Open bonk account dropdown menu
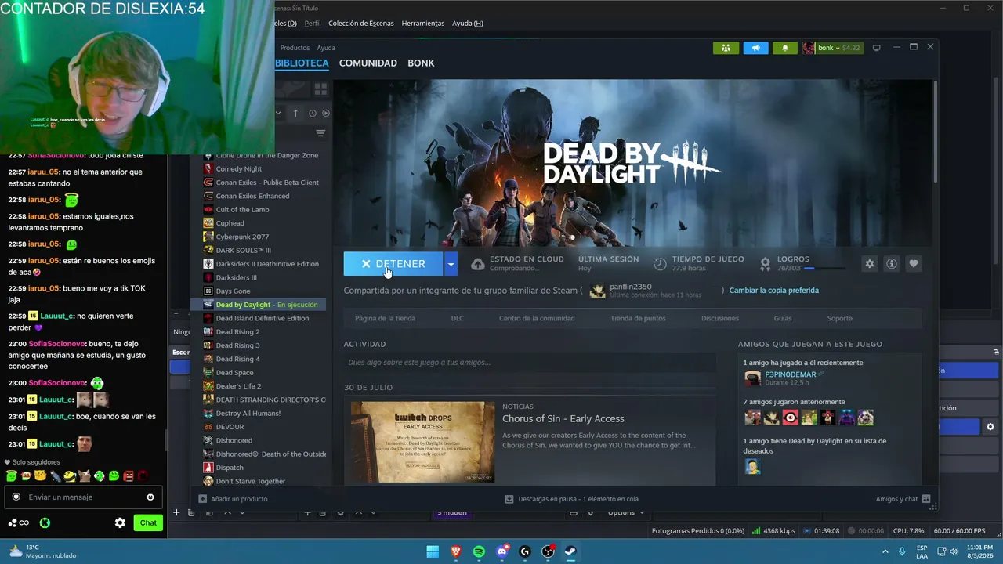1003x564 pixels. point(832,48)
